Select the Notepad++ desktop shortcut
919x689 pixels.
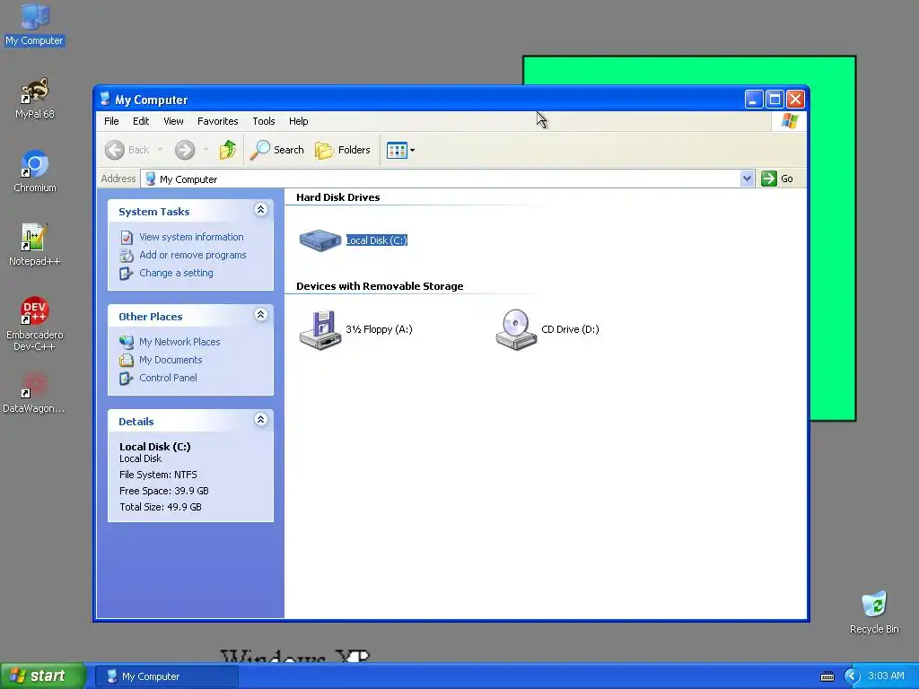tap(35, 245)
